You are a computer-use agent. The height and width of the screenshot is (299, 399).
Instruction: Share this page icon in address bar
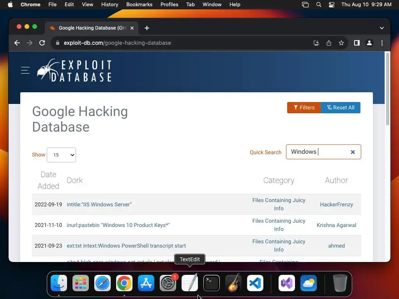[329, 43]
